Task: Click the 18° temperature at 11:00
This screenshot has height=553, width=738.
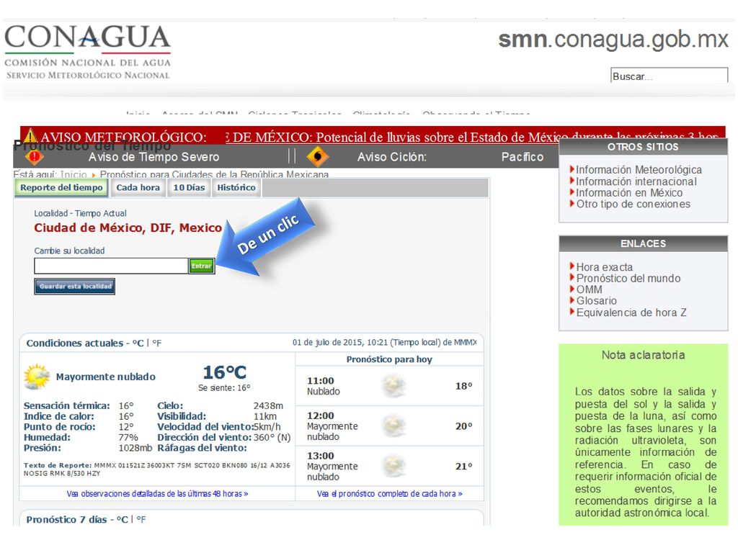Action: tap(463, 386)
